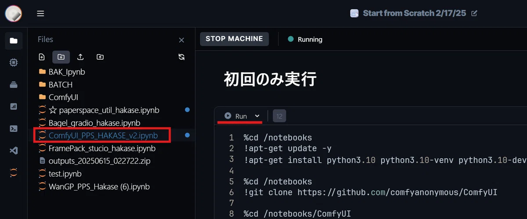Click the %cd /notebooks/ComfyUI code line
The height and width of the screenshot is (219, 527).
point(297,214)
